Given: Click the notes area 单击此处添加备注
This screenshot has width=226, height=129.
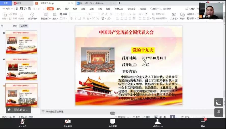Looking at the screenshot, I should pos(54,112).
